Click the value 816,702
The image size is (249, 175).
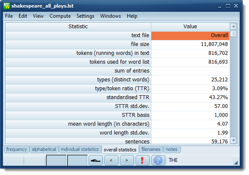click(218, 53)
